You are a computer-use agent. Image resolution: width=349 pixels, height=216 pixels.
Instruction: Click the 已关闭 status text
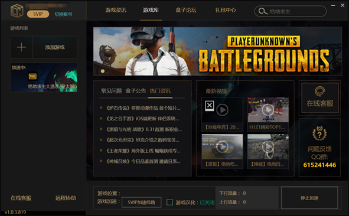point(207,202)
